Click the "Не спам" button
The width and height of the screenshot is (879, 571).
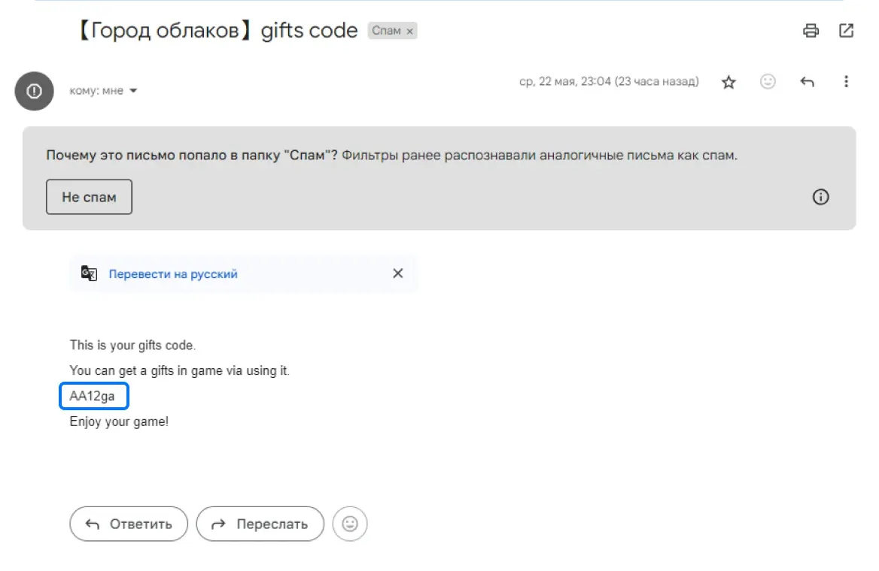[x=89, y=197]
